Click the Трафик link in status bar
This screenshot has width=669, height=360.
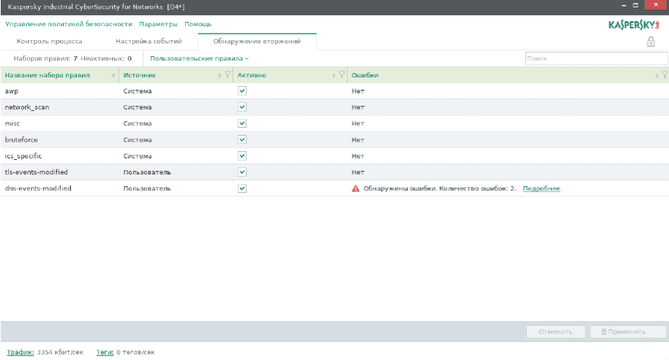tap(20, 352)
